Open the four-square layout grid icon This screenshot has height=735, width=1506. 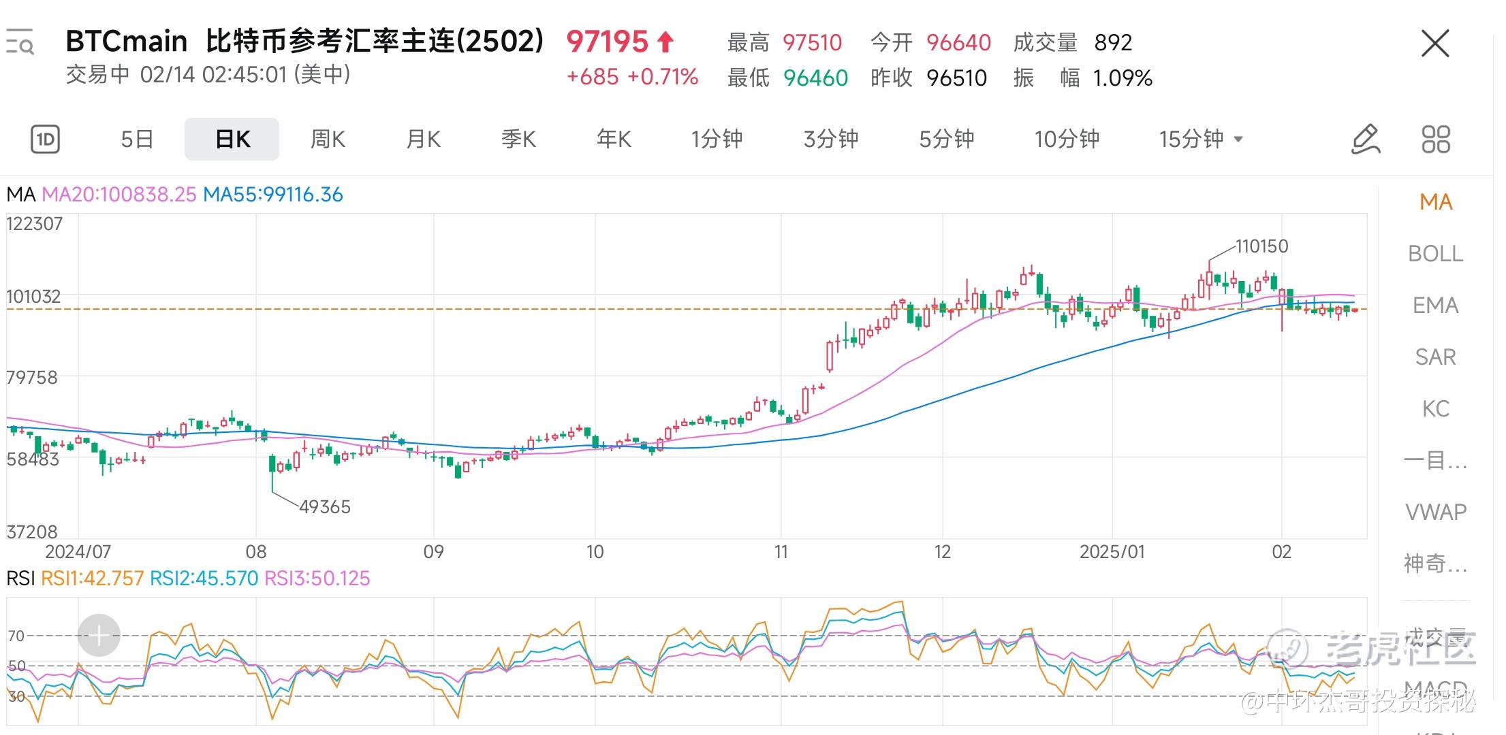click(x=1436, y=140)
